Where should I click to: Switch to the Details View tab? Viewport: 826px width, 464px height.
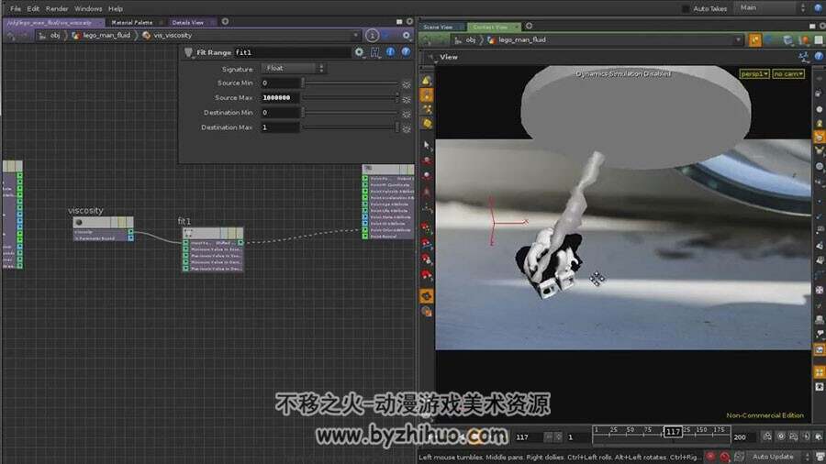tap(188, 22)
